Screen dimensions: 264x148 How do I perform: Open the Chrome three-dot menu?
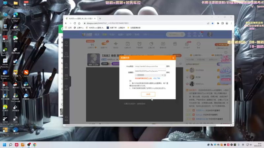pos(231,23)
